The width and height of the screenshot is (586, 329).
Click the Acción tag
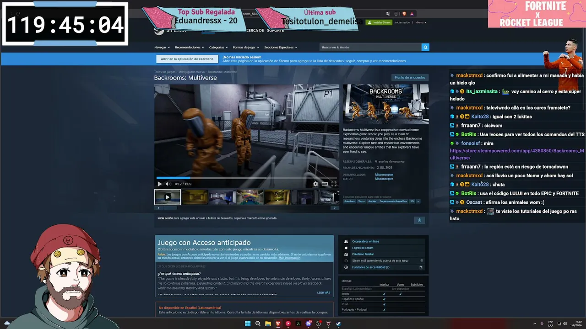pos(372,201)
